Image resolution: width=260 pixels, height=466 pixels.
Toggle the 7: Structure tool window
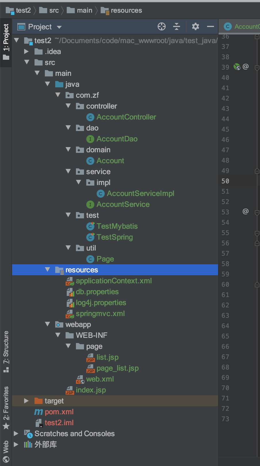tap(6, 351)
